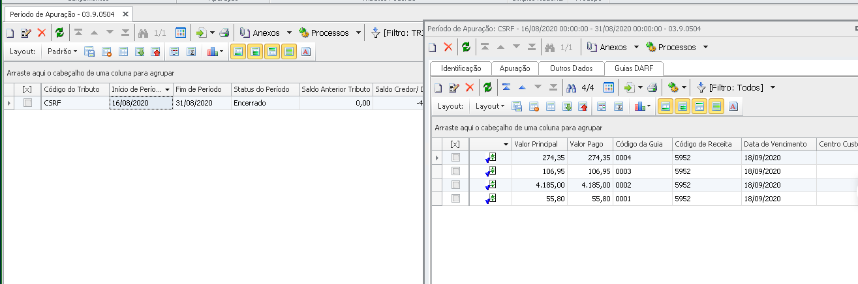
Task: Open the Padrão layout dropdown
Action: point(62,51)
